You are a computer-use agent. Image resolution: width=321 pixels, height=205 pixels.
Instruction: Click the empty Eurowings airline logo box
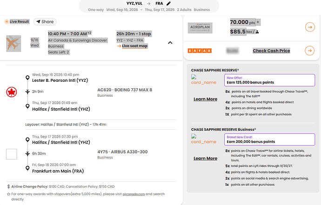coord(12,154)
